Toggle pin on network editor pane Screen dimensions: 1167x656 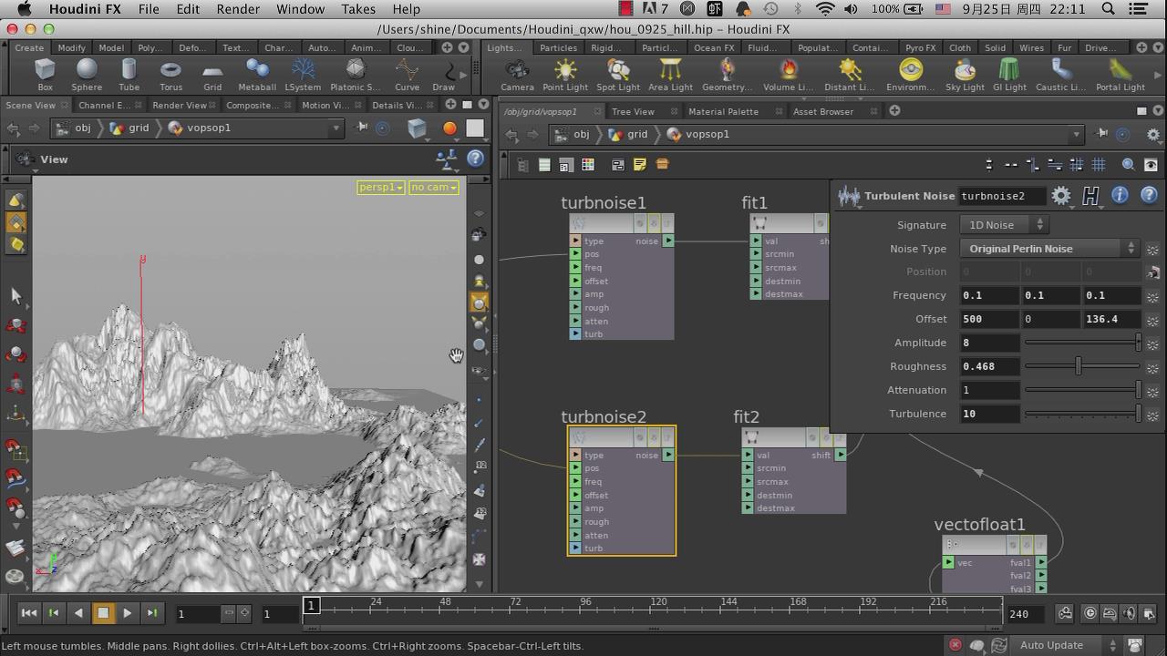point(1102,134)
